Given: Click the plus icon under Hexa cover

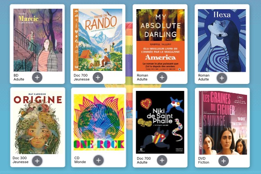Looking at the screenshot, I should (222, 78).
